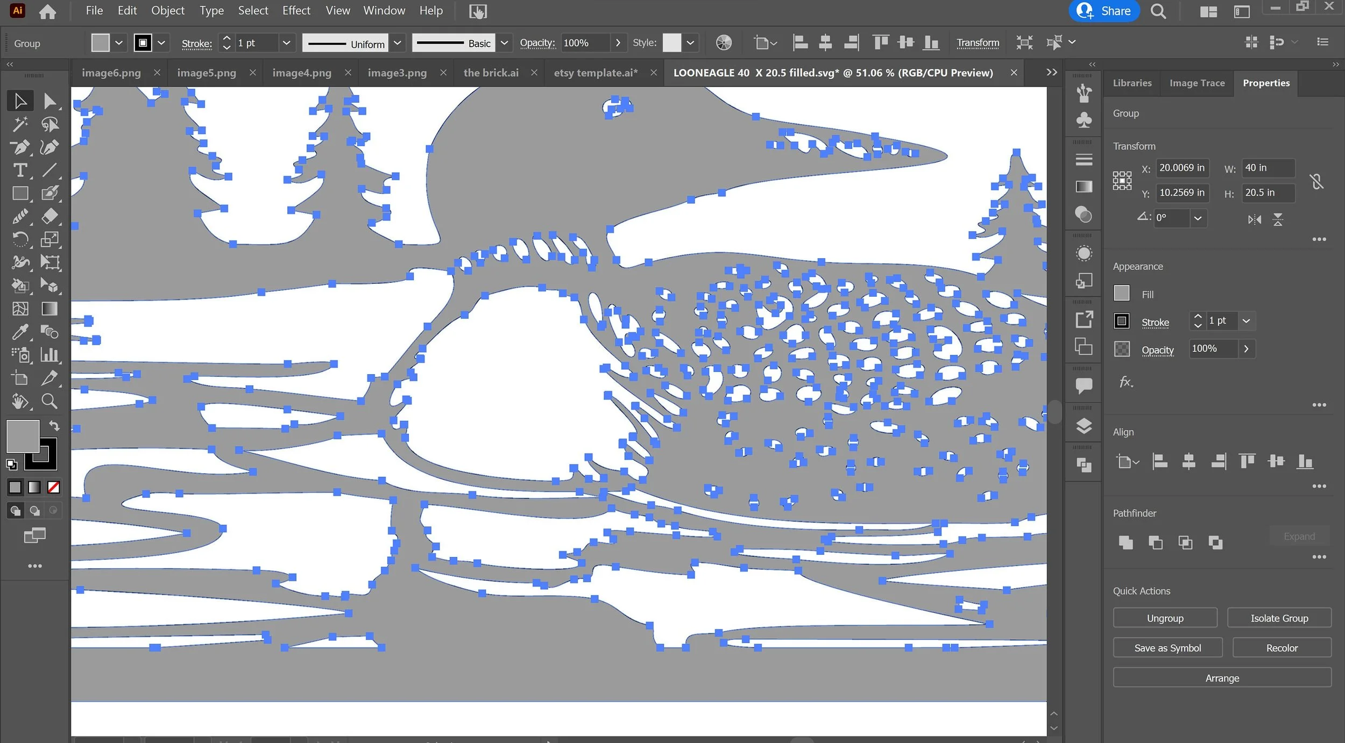Select the Rectangle tool
This screenshot has height=743, width=1345.
pyautogui.click(x=20, y=193)
